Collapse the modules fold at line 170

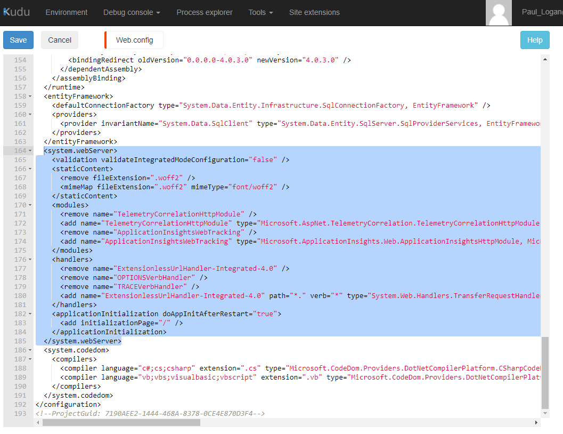30,205
